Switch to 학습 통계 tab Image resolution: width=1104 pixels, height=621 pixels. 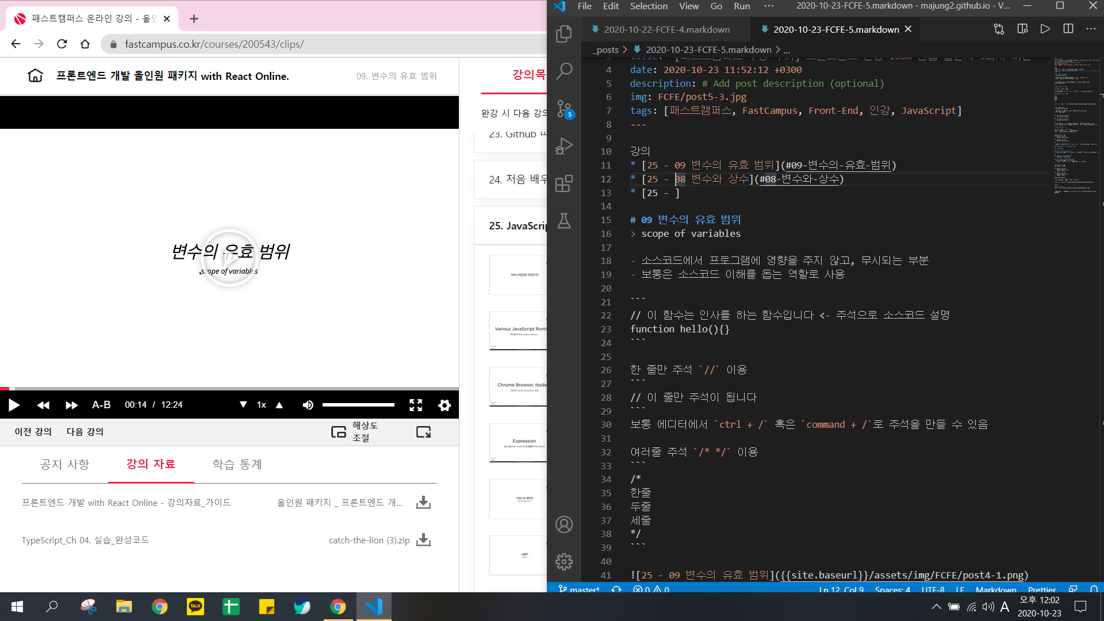pyautogui.click(x=237, y=464)
